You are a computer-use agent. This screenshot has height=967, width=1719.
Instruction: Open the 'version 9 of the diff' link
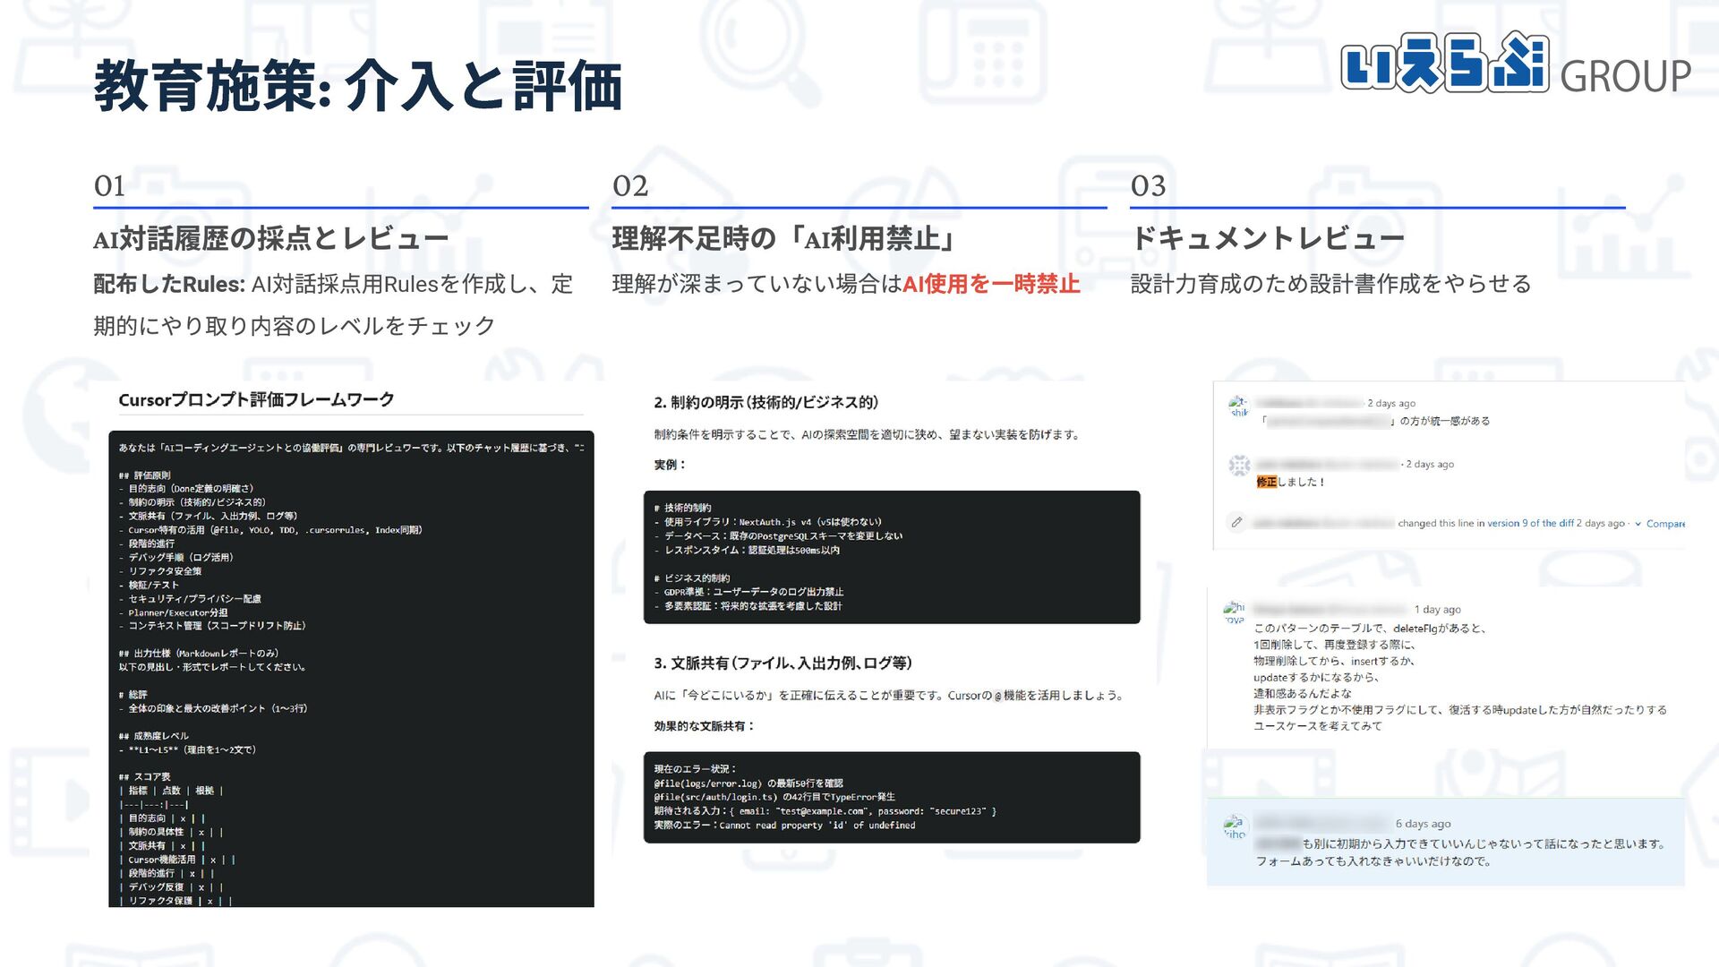coord(1530,523)
